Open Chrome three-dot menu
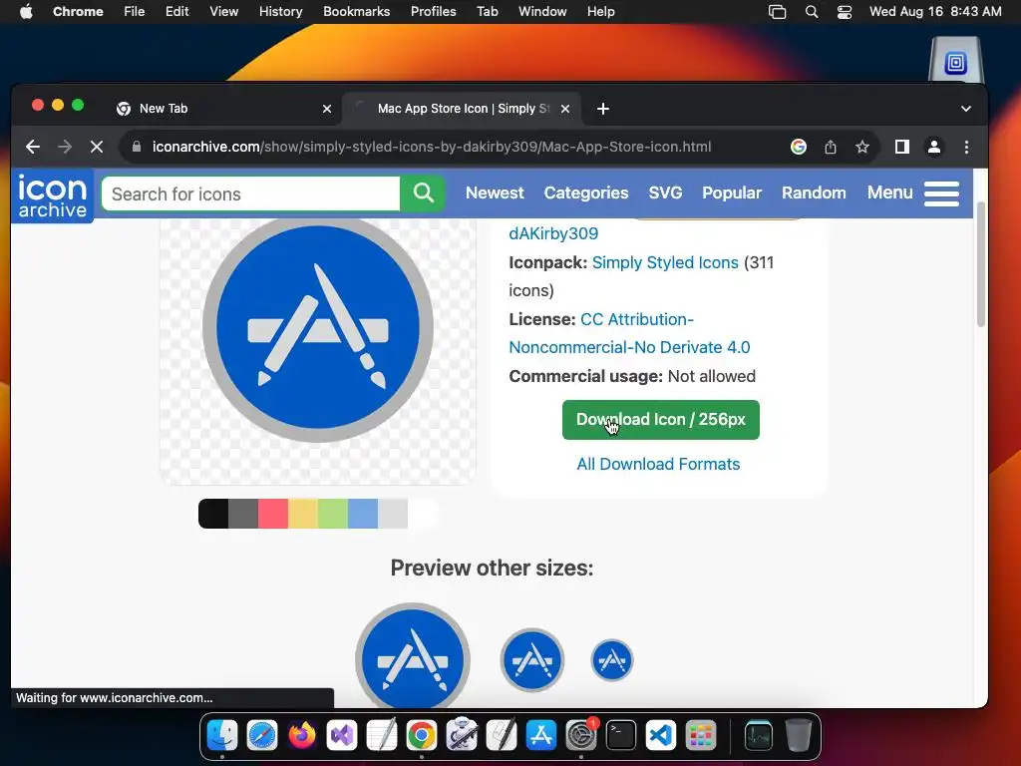Screen dimensions: 1021x766 point(966,148)
